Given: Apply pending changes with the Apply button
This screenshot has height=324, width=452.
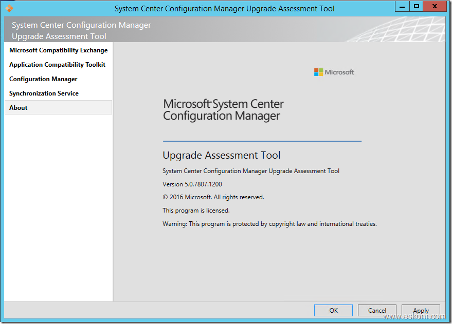Looking at the screenshot, I should click(x=421, y=310).
